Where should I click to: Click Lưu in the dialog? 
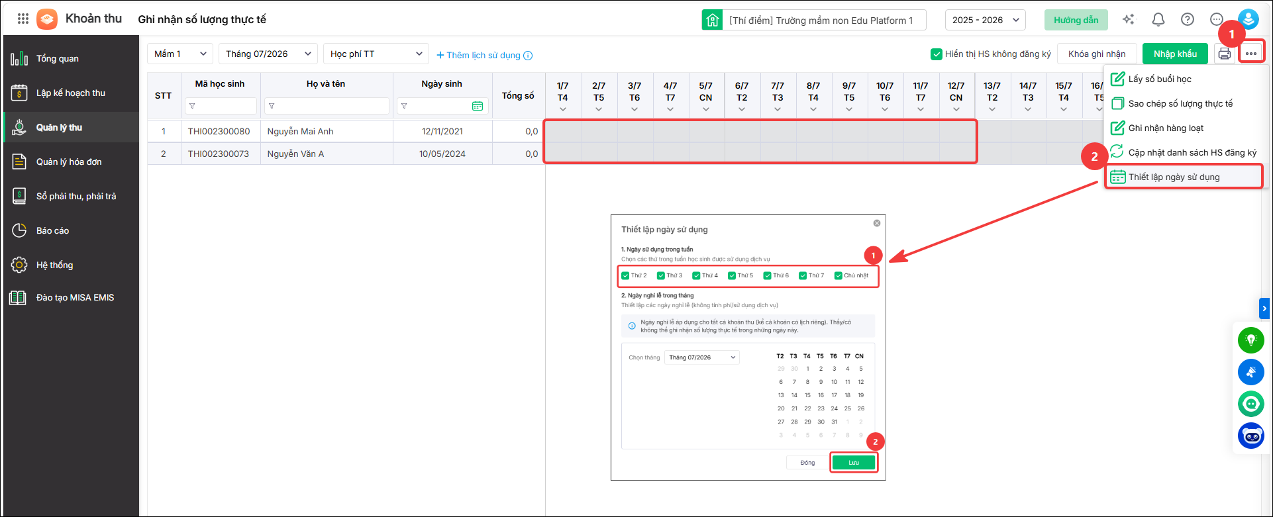click(854, 463)
